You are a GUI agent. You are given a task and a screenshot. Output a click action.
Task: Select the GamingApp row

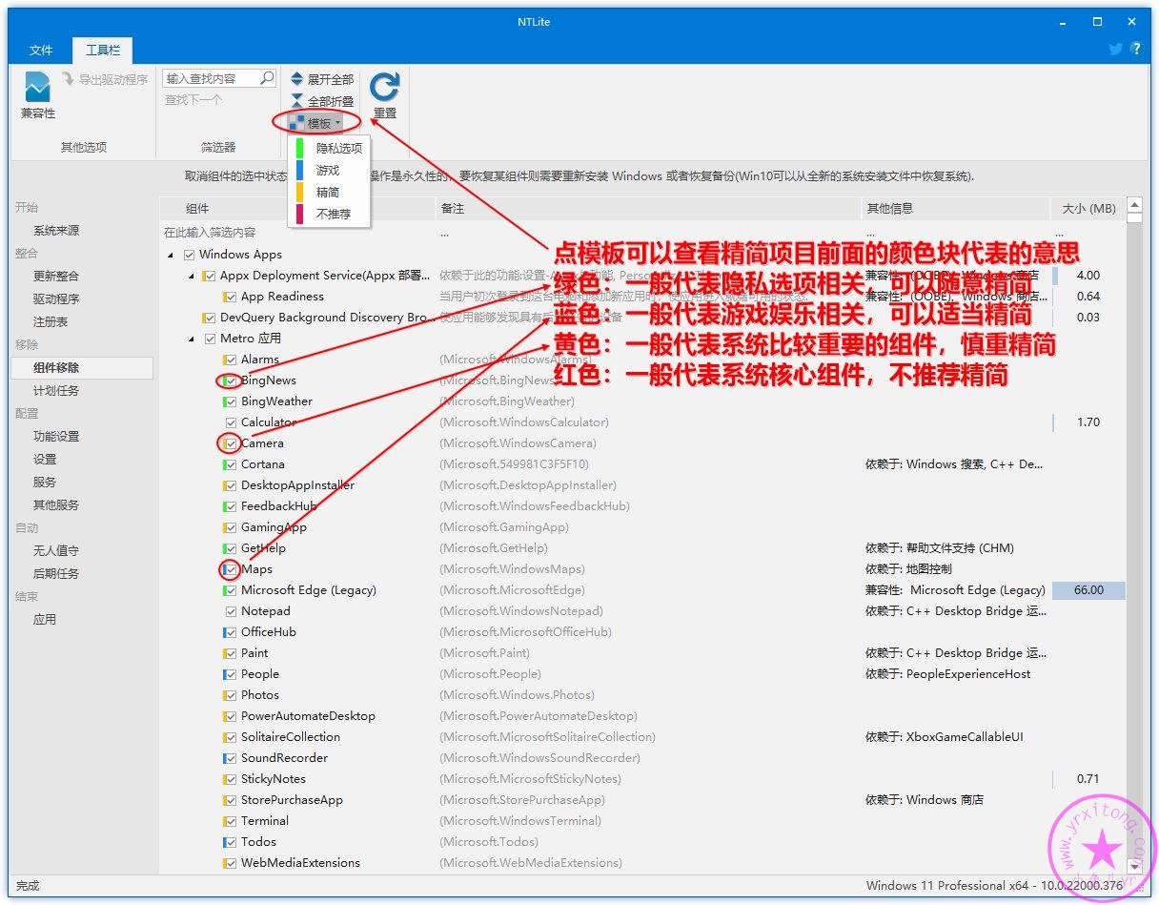tap(643, 527)
